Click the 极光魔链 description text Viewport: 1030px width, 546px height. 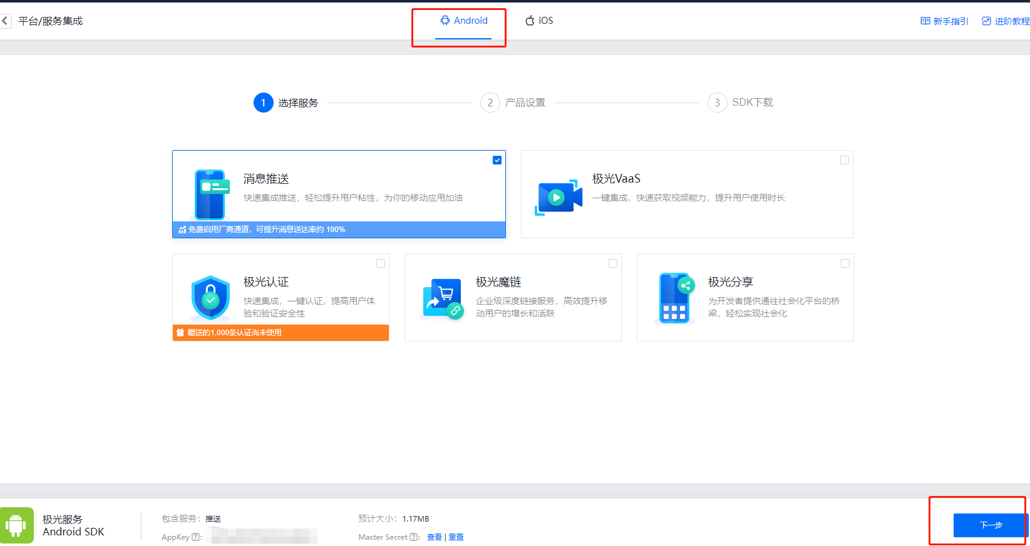542,307
